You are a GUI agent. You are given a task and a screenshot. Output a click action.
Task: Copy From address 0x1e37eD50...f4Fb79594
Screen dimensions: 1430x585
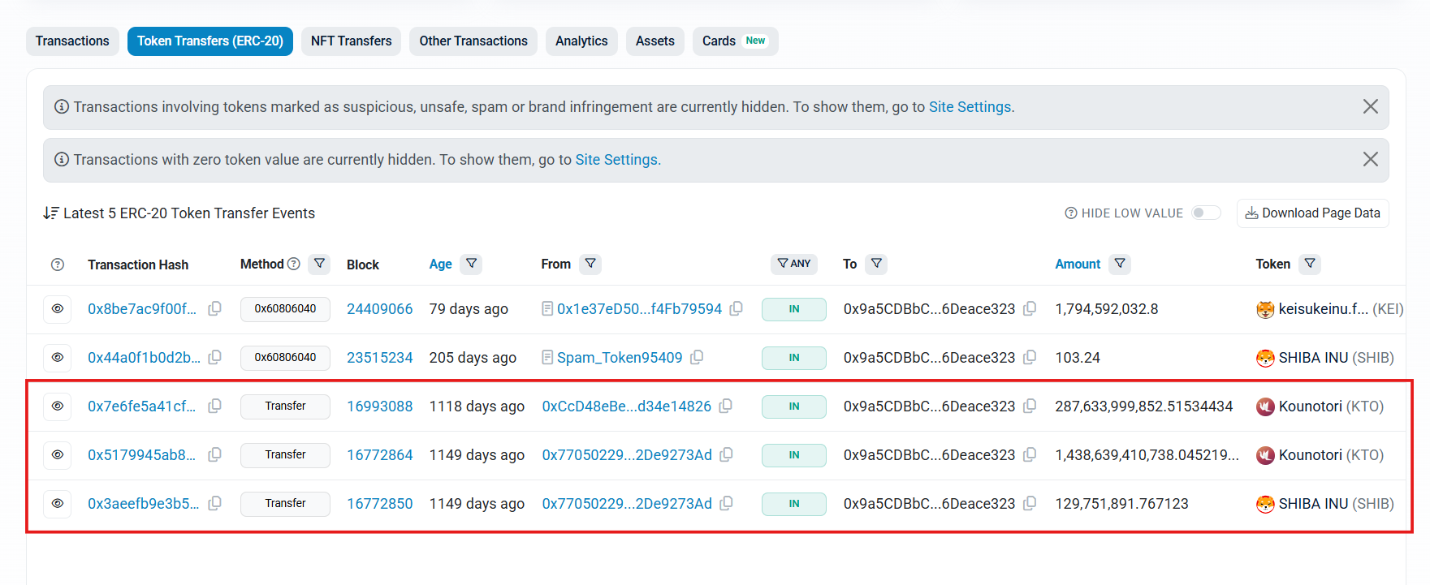click(736, 308)
